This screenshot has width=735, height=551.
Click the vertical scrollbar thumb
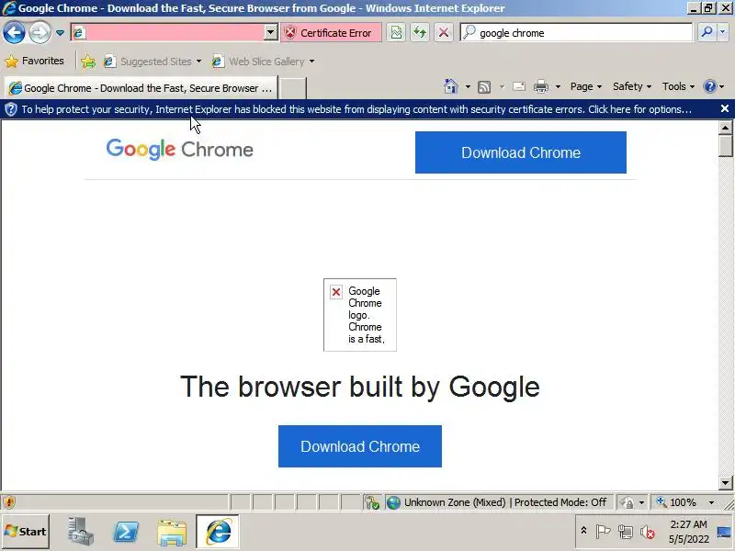(725, 146)
